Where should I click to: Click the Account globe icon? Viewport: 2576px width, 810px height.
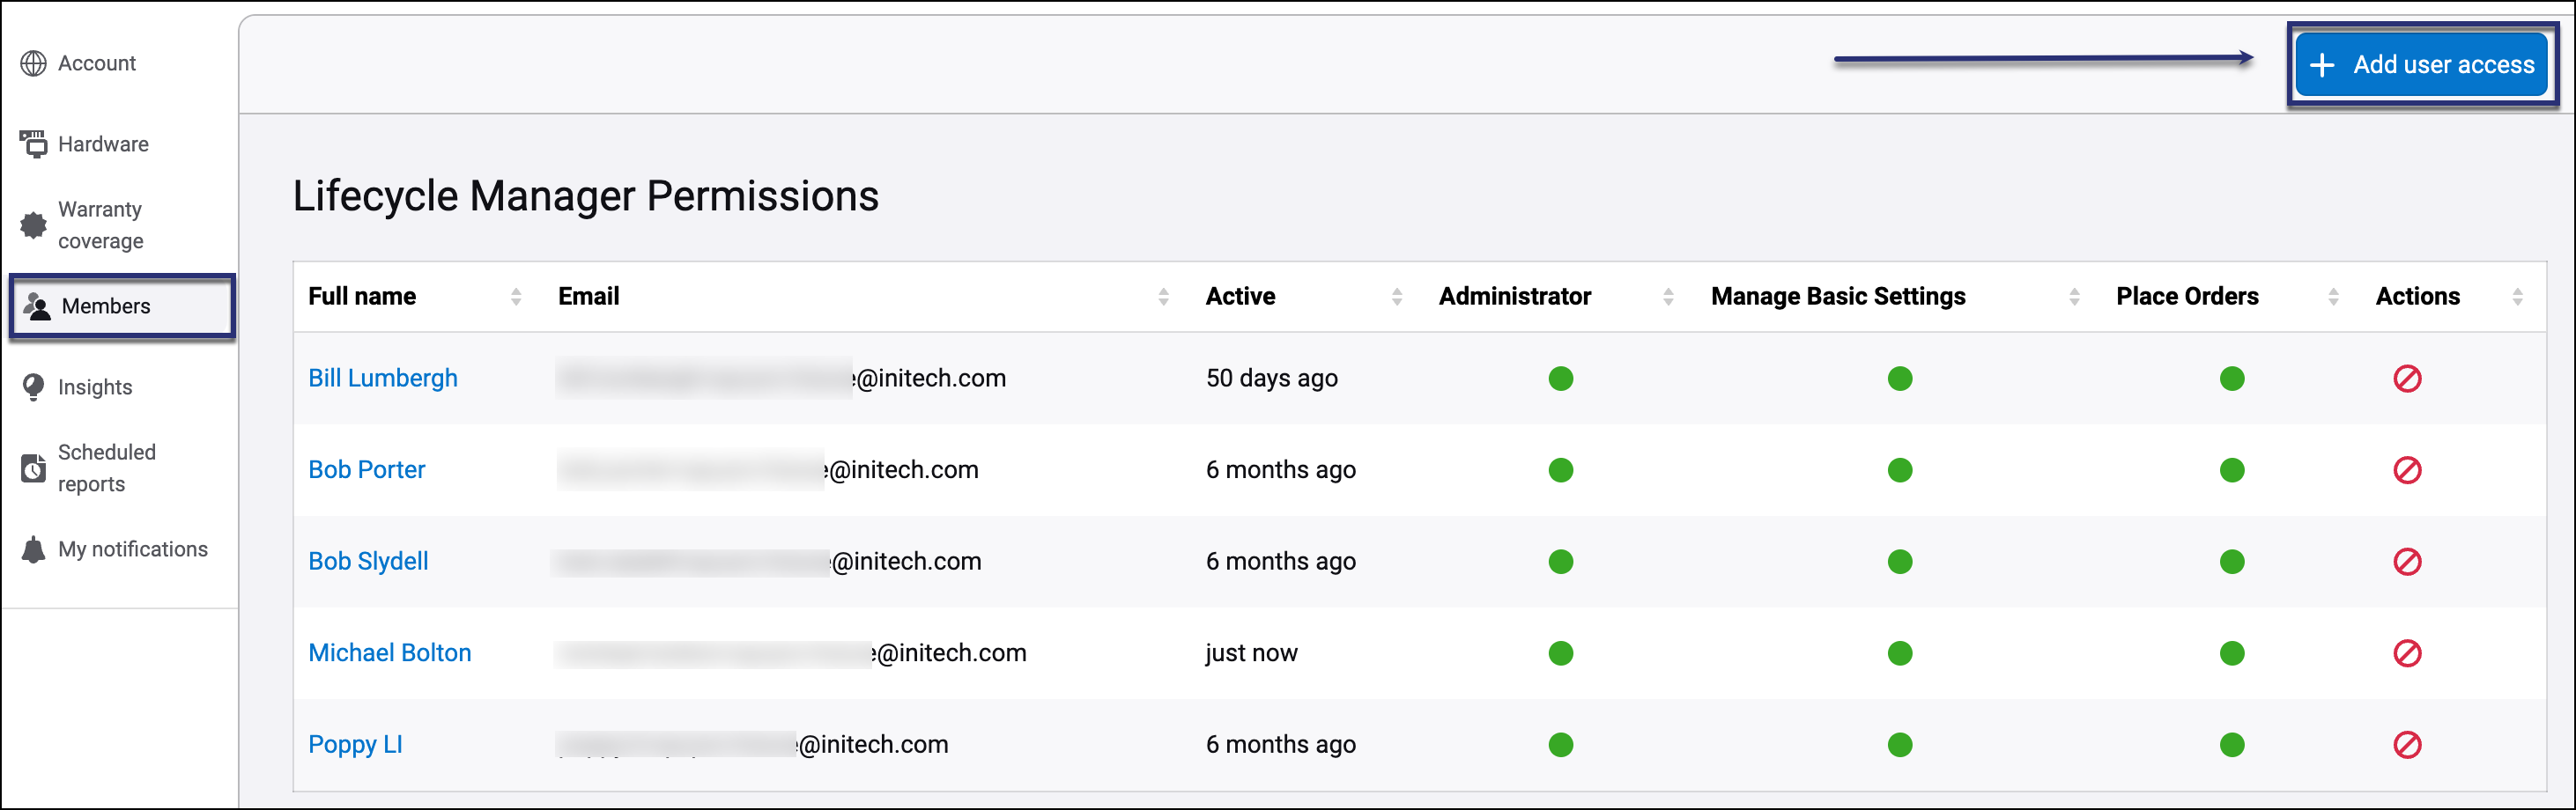pos(33,64)
